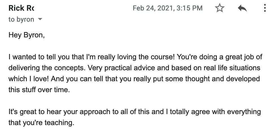Screen dimensions: 270x136
Task: Click the phrase 'It's great to hear'
Action: tap(35, 112)
